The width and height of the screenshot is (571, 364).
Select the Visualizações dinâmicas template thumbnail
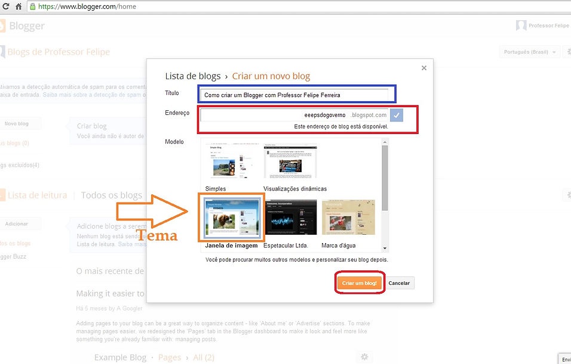click(x=290, y=161)
